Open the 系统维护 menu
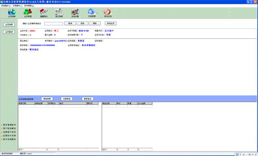The height and width of the screenshot is (156, 258). pyautogui.click(x=5, y=6)
